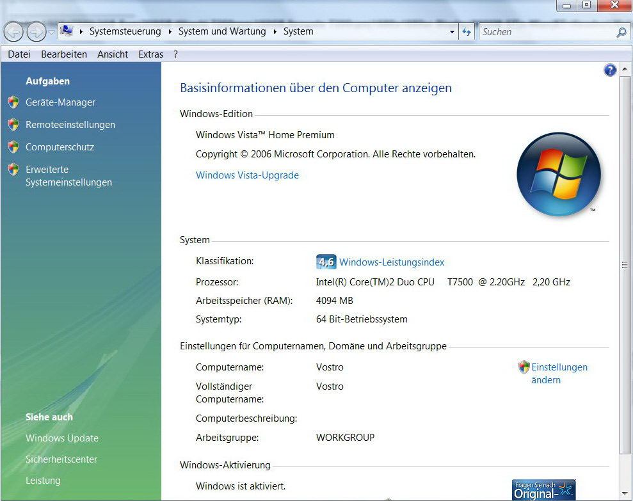Click the Aufgaben sidebar heading
The height and width of the screenshot is (501, 633).
(x=47, y=81)
